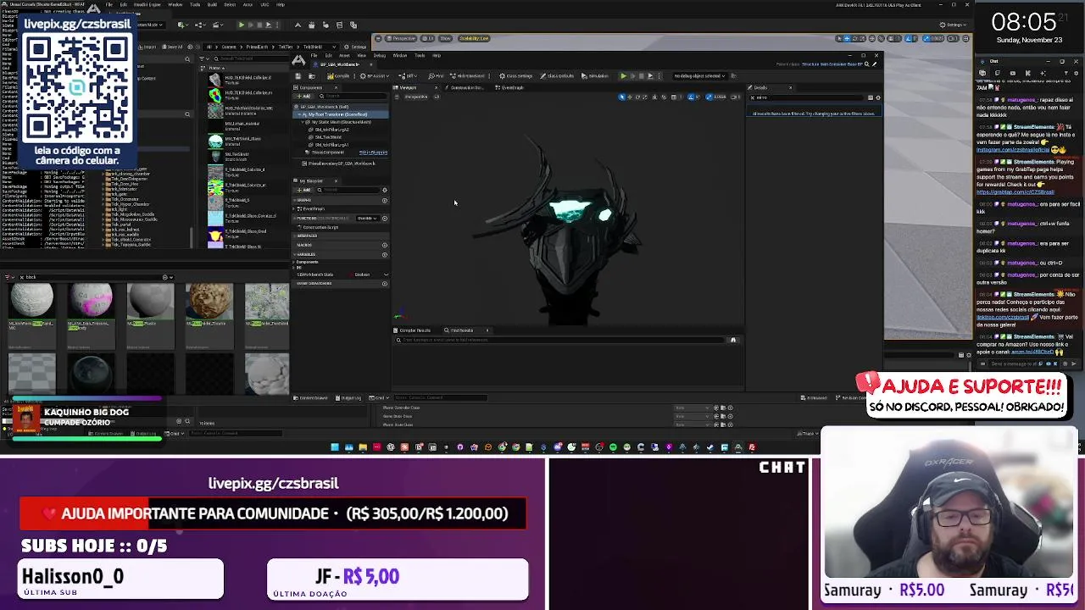Open Output Log in Blueprint editor
Screen dimensions: 1085x610
click(348, 397)
